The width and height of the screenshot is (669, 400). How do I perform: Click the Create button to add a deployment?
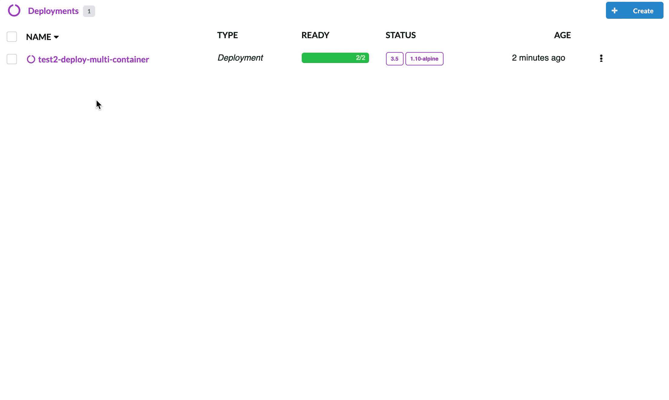tap(635, 11)
